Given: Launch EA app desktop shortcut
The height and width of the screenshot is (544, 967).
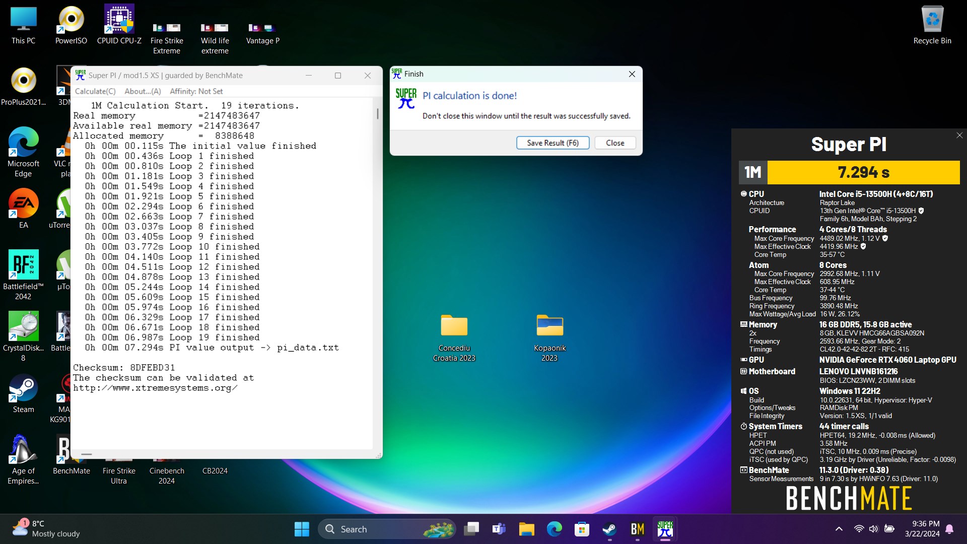Looking at the screenshot, I should pos(23,209).
